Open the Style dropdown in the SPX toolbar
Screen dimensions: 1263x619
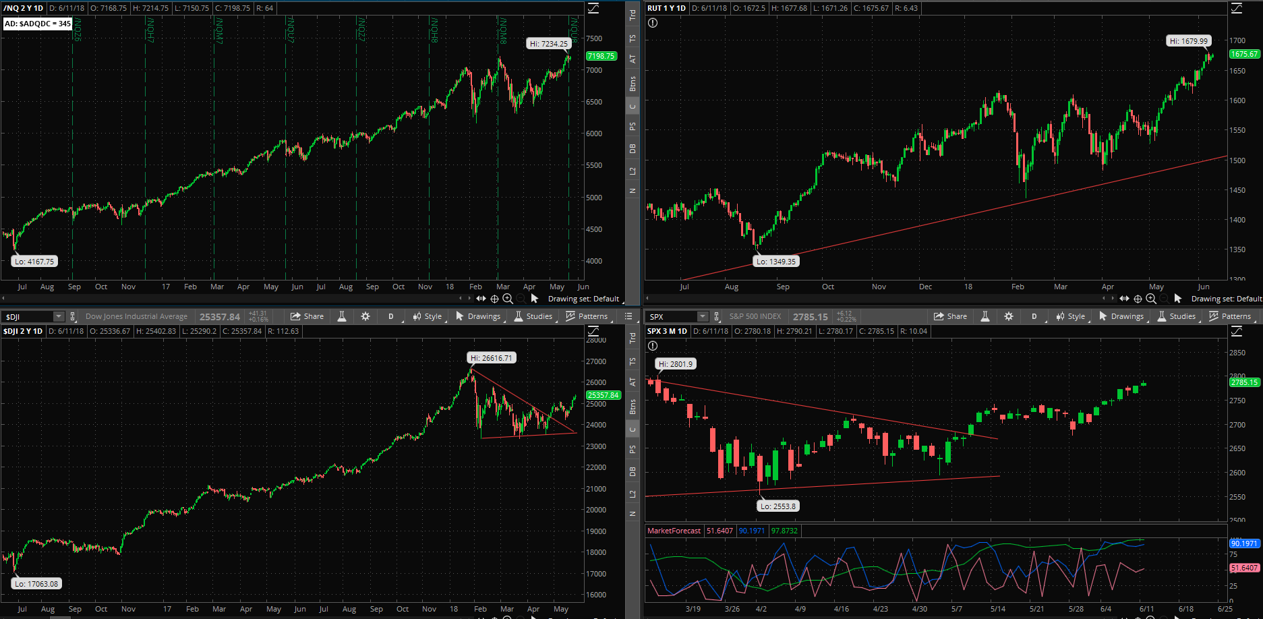coord(1071,316)
